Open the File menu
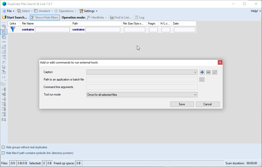 pos(8,11)
